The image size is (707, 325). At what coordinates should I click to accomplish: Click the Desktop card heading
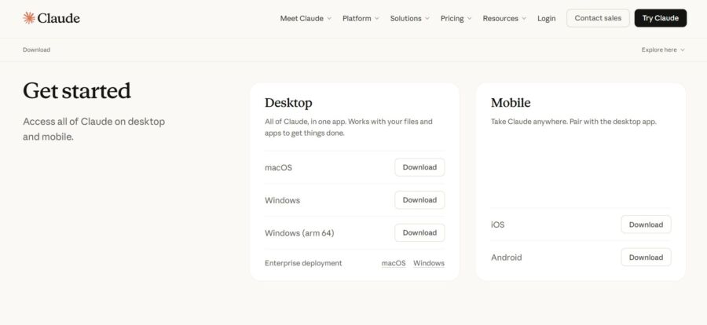pyautogui.click(x=288, y=103)
